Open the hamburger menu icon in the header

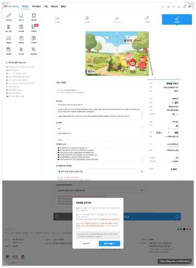190,6
